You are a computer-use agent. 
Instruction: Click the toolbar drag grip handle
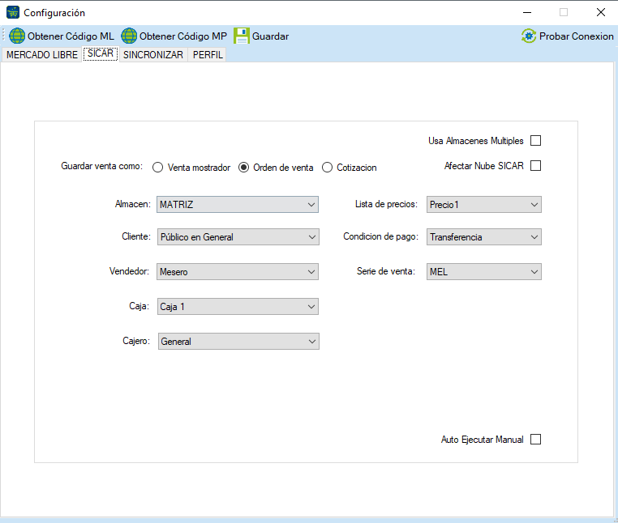pos(3,36)
